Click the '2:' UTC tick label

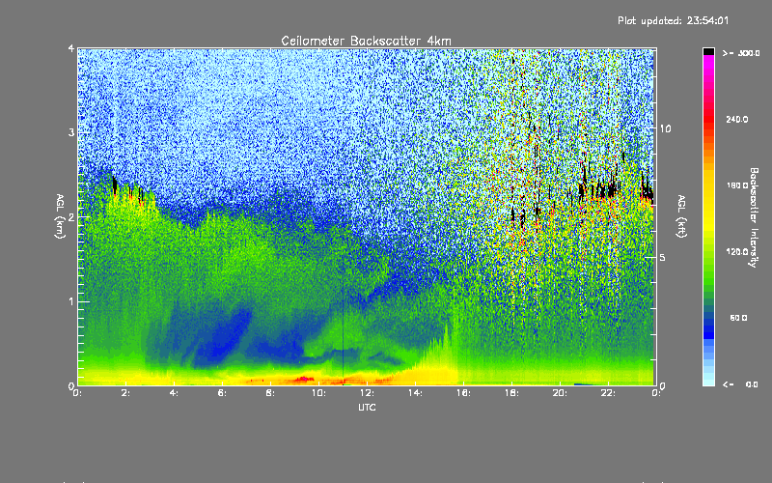click(x=125, y=393)
